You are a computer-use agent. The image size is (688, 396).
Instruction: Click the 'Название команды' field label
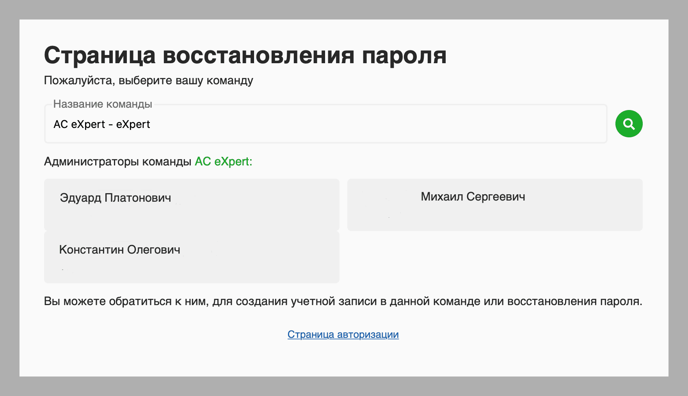[103, 104]
